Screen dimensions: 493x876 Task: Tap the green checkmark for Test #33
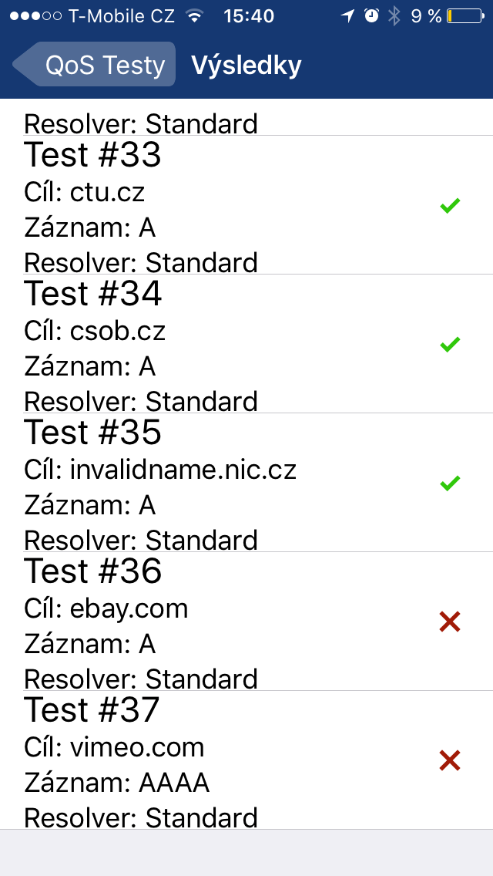[x=450, y=205]
